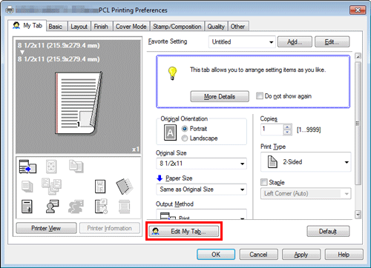Open the Finish tab
The height and width of the screenshot is (268, 371).
101,27
